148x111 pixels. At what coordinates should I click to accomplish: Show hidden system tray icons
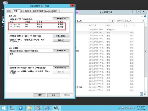tap(119, 108)
